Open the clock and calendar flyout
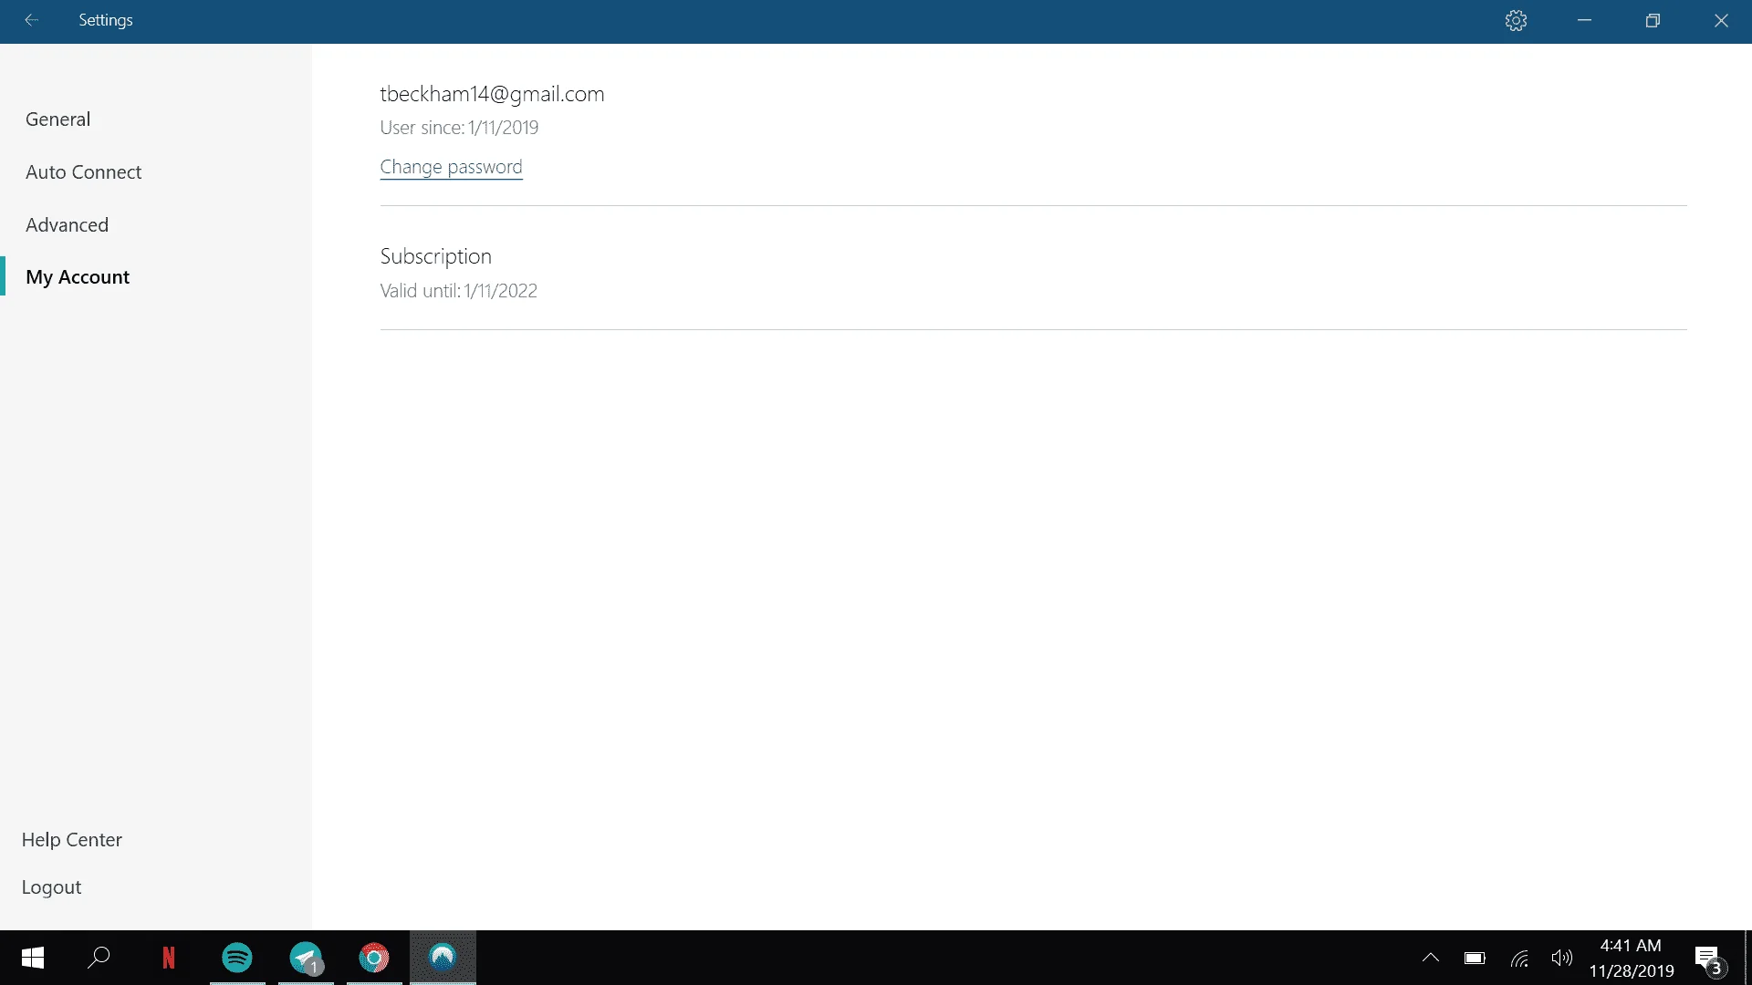Image resolution: width=1752 pixels, height=985 pixels. pyautogui.click(x=1632, y=958)
